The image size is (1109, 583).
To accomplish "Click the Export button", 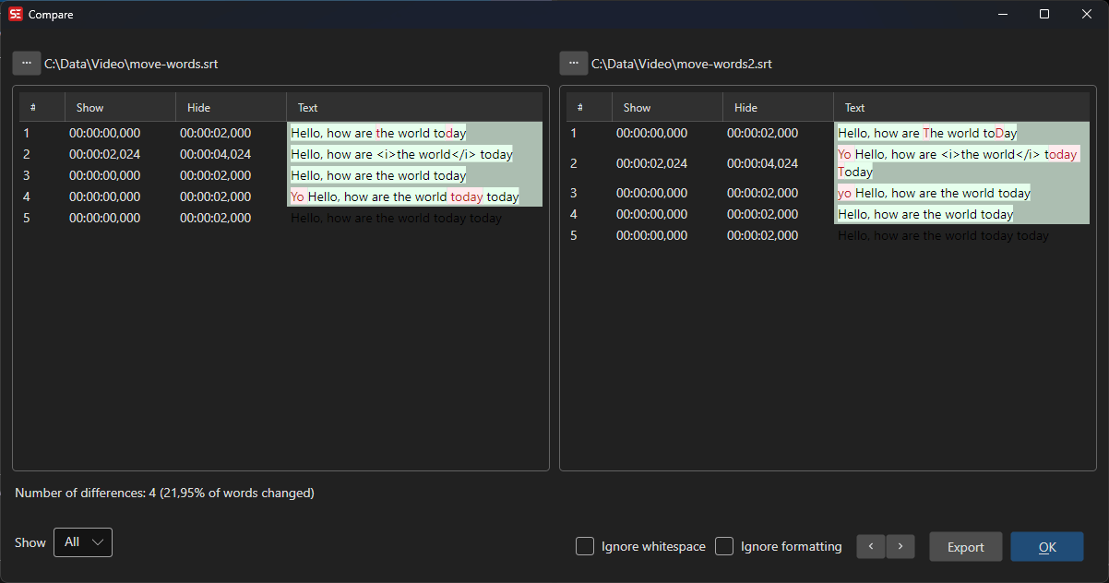I will pyautogui.click(x=965, y=546).
